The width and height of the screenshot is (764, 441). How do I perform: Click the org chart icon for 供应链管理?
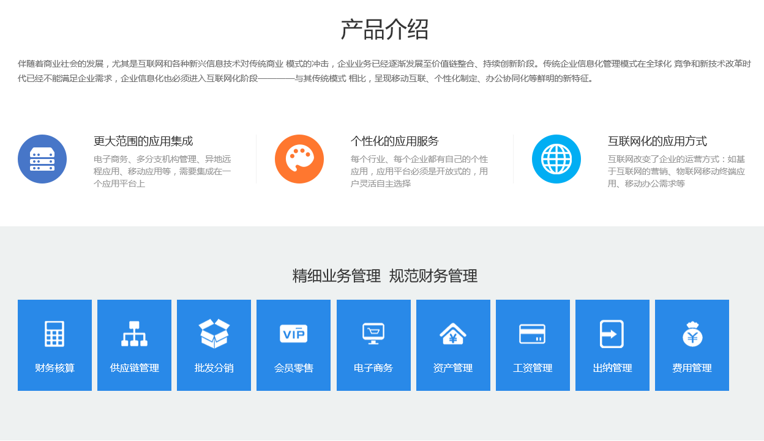click(x=134, y=334)
